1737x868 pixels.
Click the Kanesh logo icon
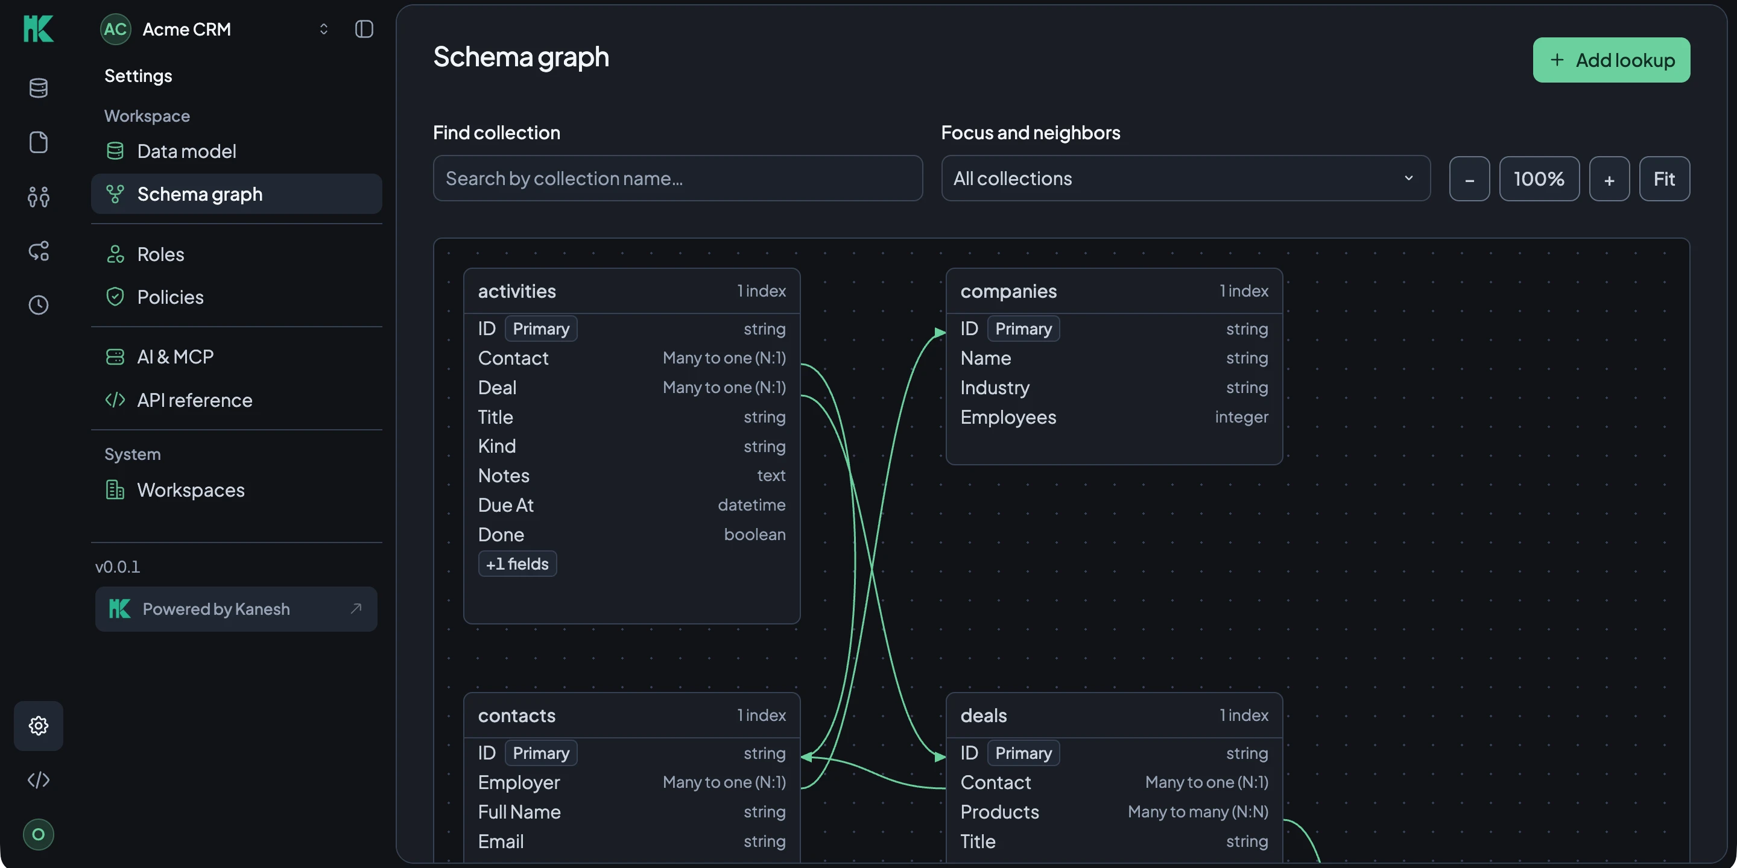(39, 29)
